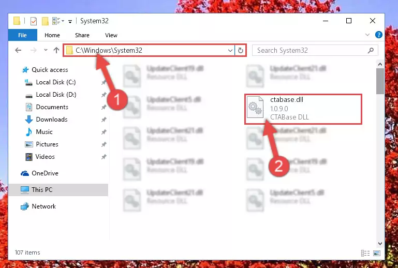Unpin Music using its pin icon
398x268 pixels.
(x=104, y=132)
